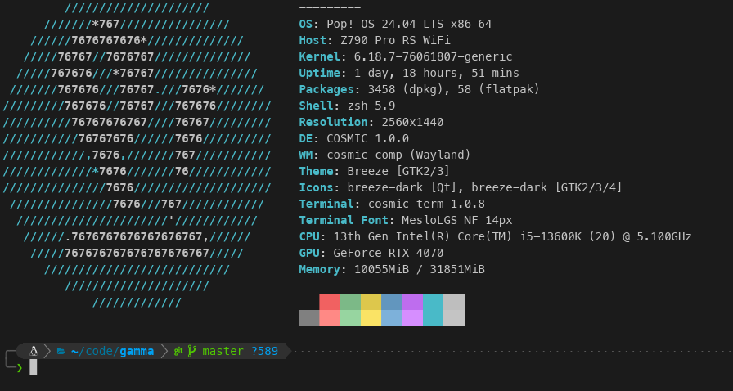Viewport: 733px width, 391px height.
Task: Click the light purple swatch in the bottom palette row
Action: click(412, 318)
